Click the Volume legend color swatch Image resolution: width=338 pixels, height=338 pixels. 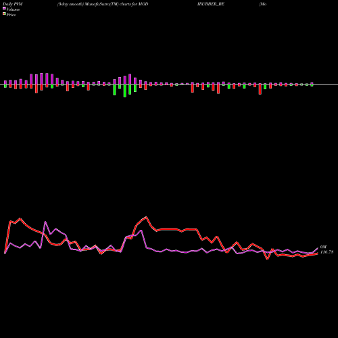coord(4,9)
